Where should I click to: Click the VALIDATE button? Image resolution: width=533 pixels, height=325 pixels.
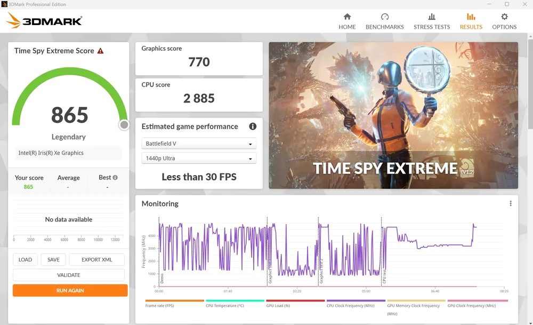coord(69,275)
